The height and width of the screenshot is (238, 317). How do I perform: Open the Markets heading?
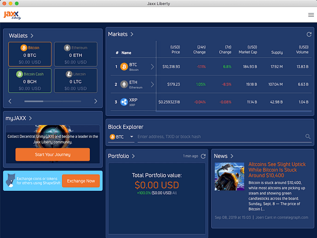coord(118,34)
